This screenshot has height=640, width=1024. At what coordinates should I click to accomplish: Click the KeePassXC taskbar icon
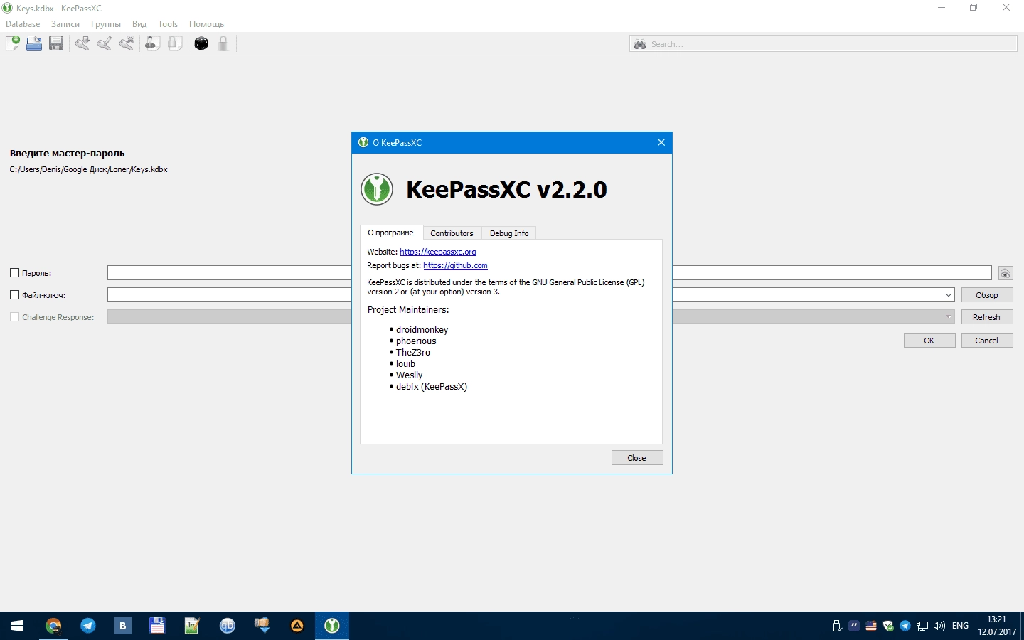click(x=332, y=626)
